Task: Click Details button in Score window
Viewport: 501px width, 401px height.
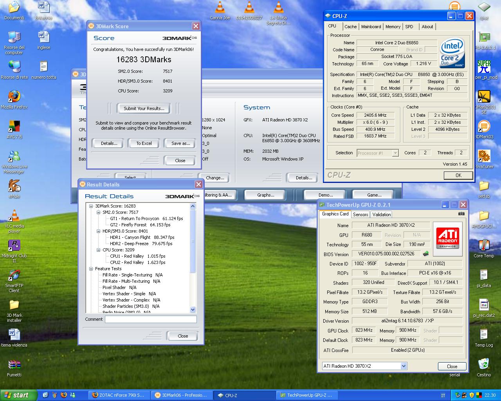Action: coord(109,143)
